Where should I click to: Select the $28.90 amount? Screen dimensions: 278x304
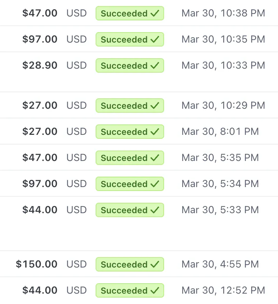40,65
